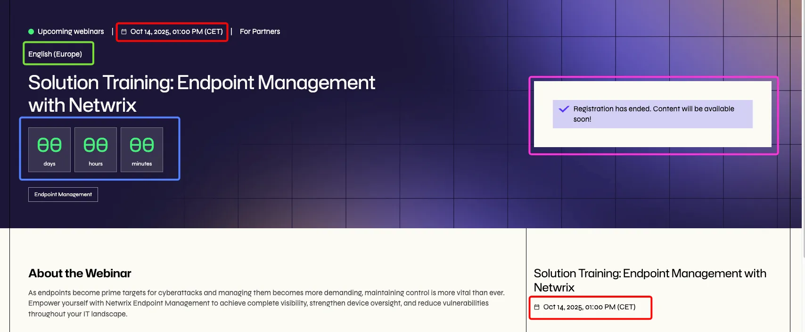Image resolution: width=805 pixels, height=332 pixels.
Task: Open the Upcoming webinars link
Action: [x=71, y=32]
